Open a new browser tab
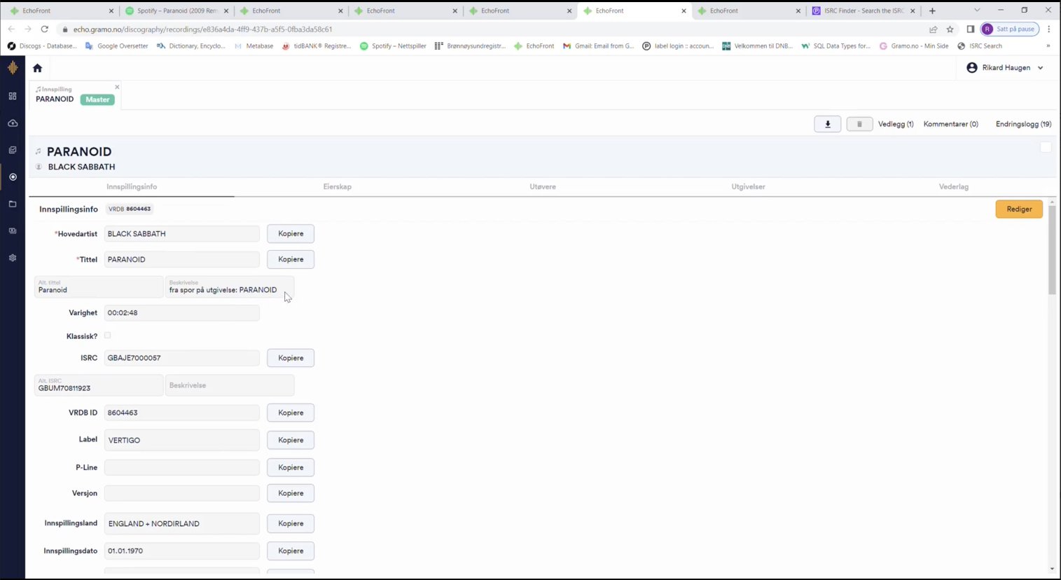The image size is (1061, 580). [932, 11]
